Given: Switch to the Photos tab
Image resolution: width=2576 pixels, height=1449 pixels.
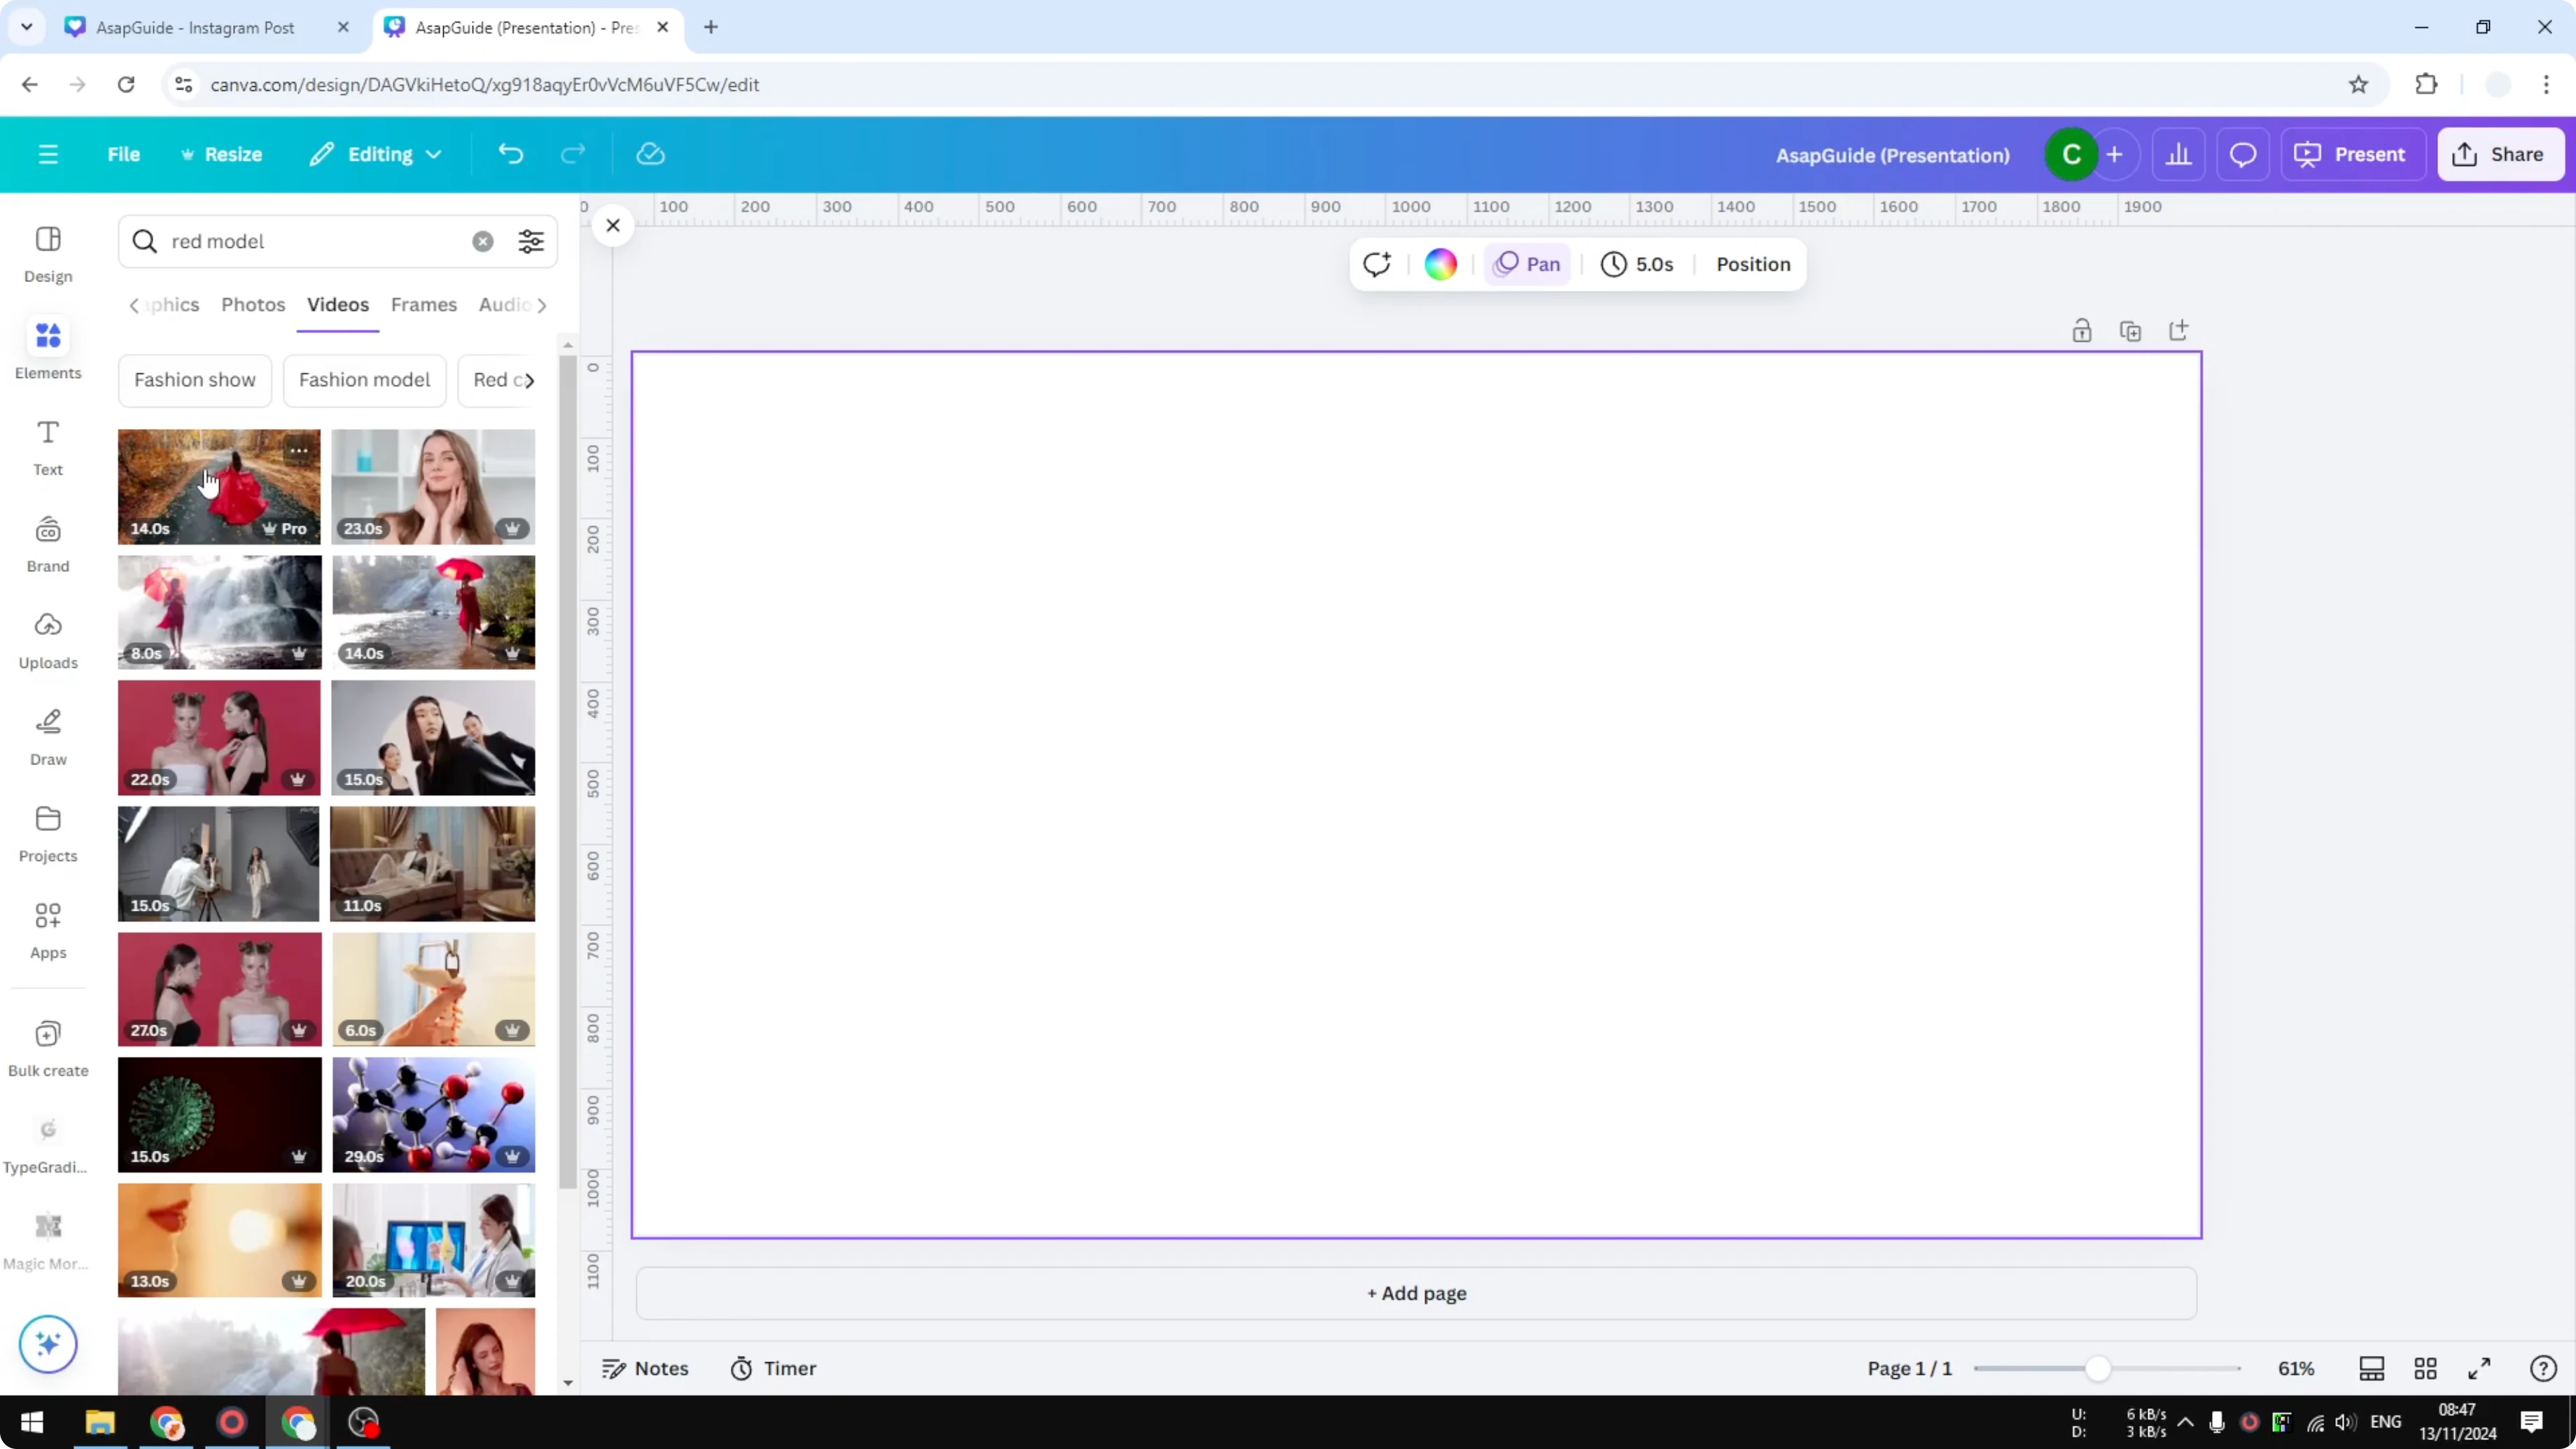Looking at the screenshot, I should point(253,305).
